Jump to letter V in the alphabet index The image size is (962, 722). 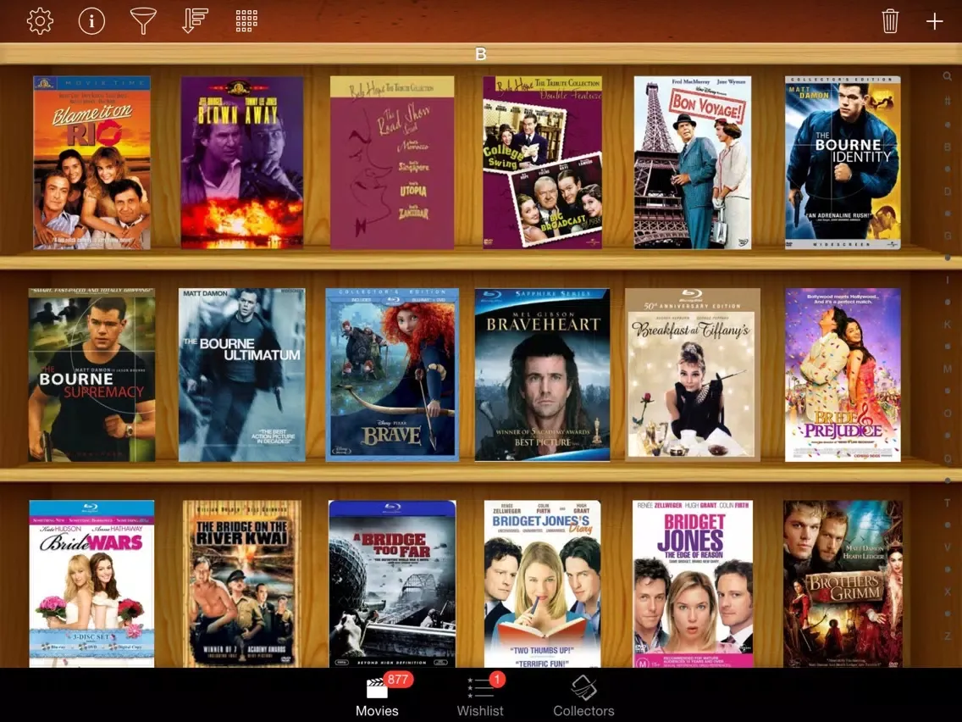pyautogui.click(x=948, y=547)
